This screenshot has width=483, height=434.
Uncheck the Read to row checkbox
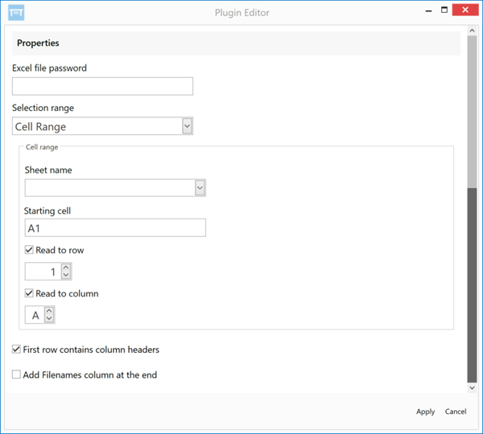[29, 250]
